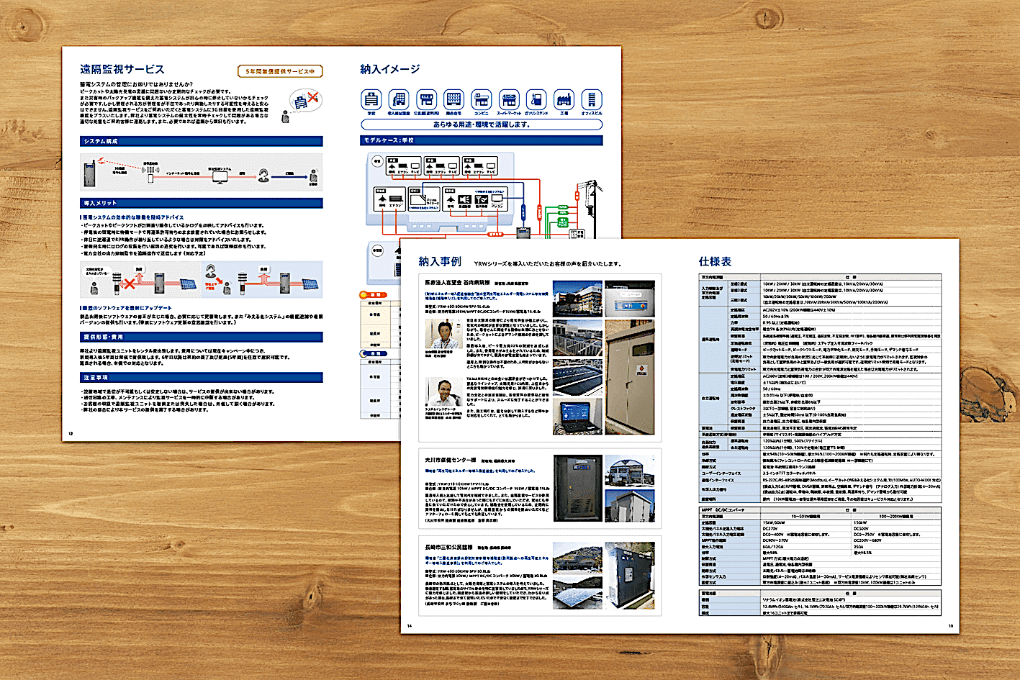Click the hospital building exterior photo

pyautogui.click(x=577, y=299)
